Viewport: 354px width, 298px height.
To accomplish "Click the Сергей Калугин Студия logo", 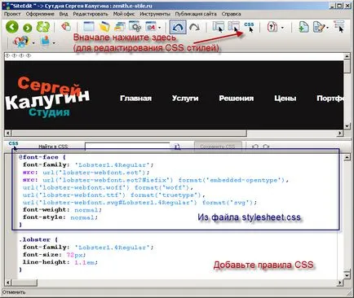I will point(47,97).
